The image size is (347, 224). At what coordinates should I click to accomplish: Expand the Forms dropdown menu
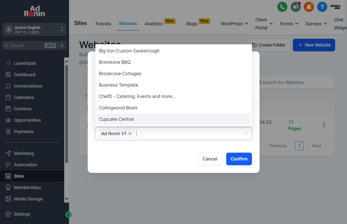pyautogui.click(x=289, y=24)
